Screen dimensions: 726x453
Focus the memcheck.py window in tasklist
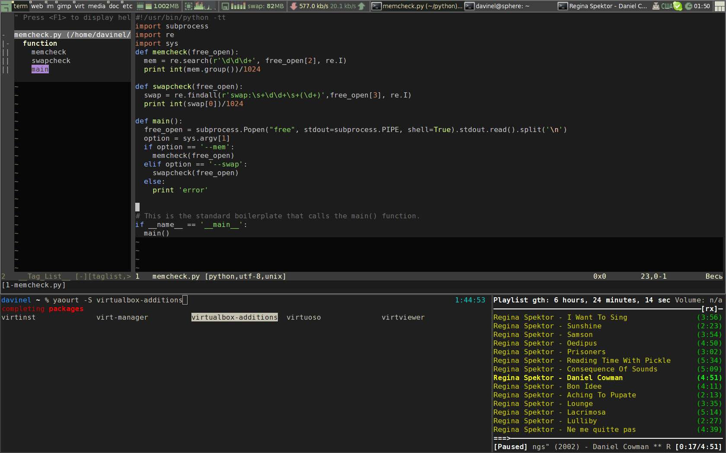(417, 6)
